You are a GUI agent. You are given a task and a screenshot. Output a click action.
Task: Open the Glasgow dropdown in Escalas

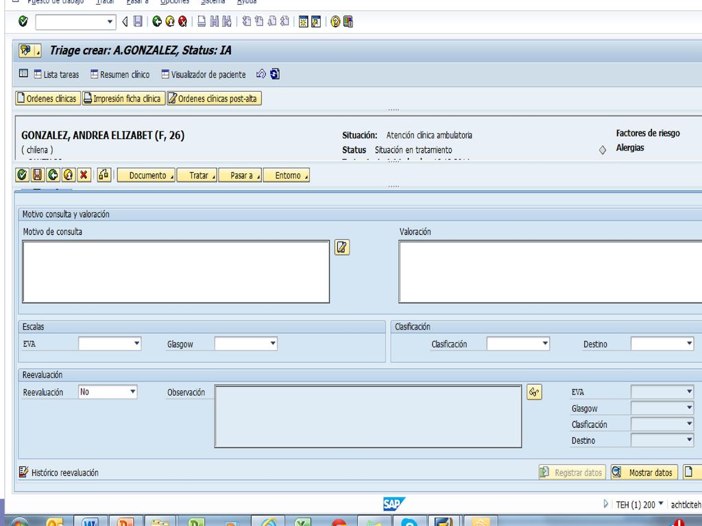tap(273, 344)
